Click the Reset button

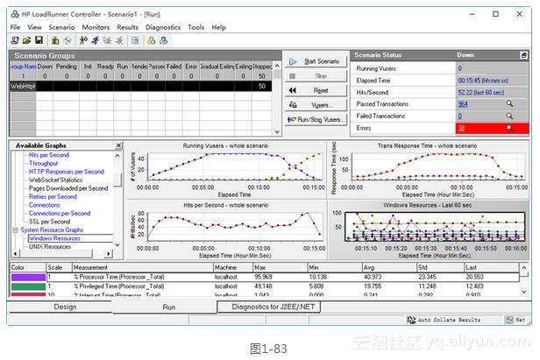(x=316, y=90)
